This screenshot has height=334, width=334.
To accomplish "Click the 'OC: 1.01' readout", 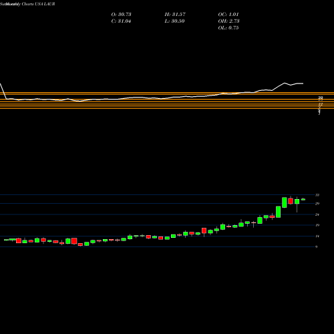I will pyautogui.click(x=228, y=14).
